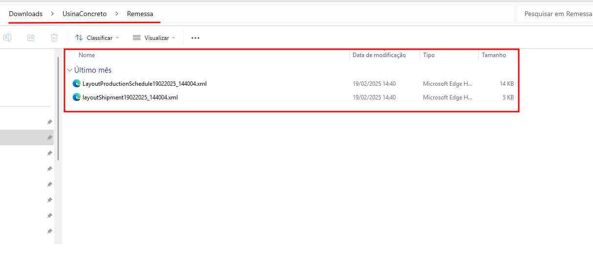Select layoutShipment19022025_144004.xml file
The height and width of the screenshot is (253, 593).
pyautogui.click(x=130, y=97)
